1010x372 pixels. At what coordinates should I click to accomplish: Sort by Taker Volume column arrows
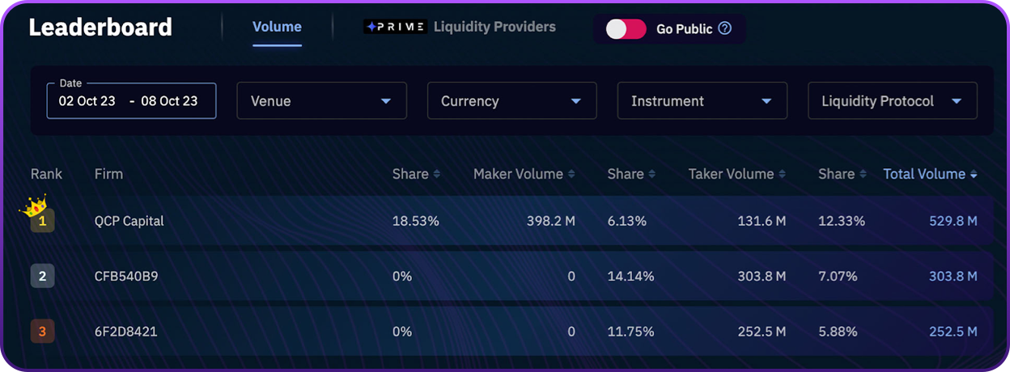pos(782,174)
